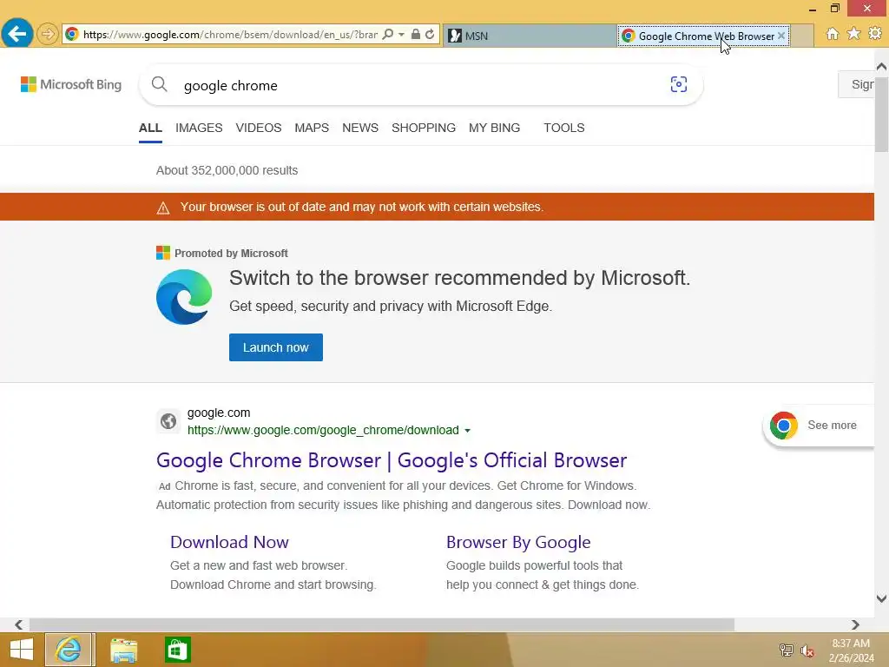Click the Chrome favicon in the address bar
This screenshot has width=889, height=667.
(x=71, y=35)
